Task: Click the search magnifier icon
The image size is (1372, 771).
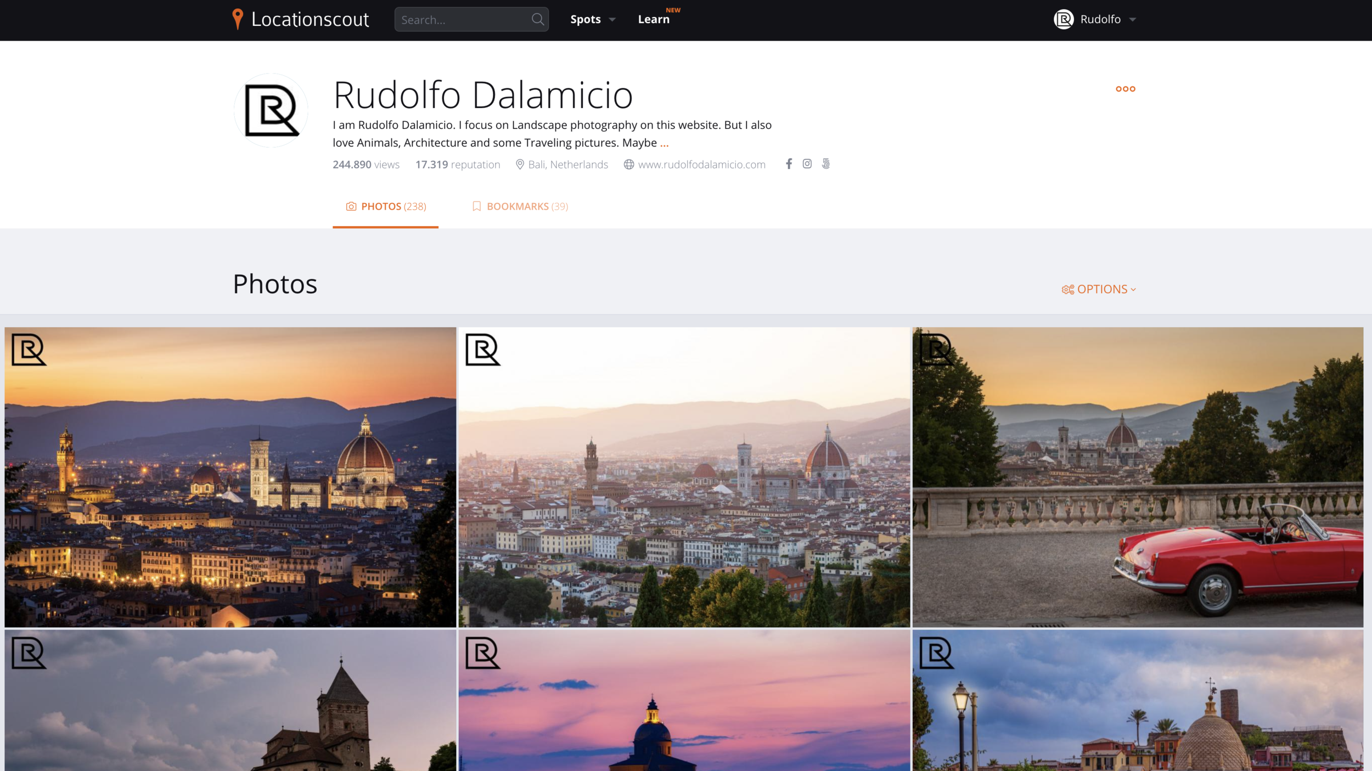Action: [x=537, y=20]
